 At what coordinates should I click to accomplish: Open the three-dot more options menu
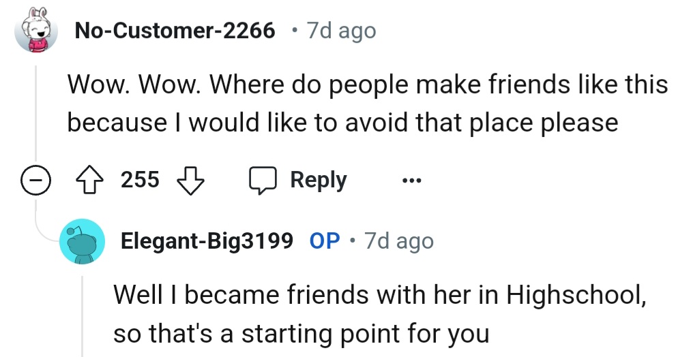411,181
